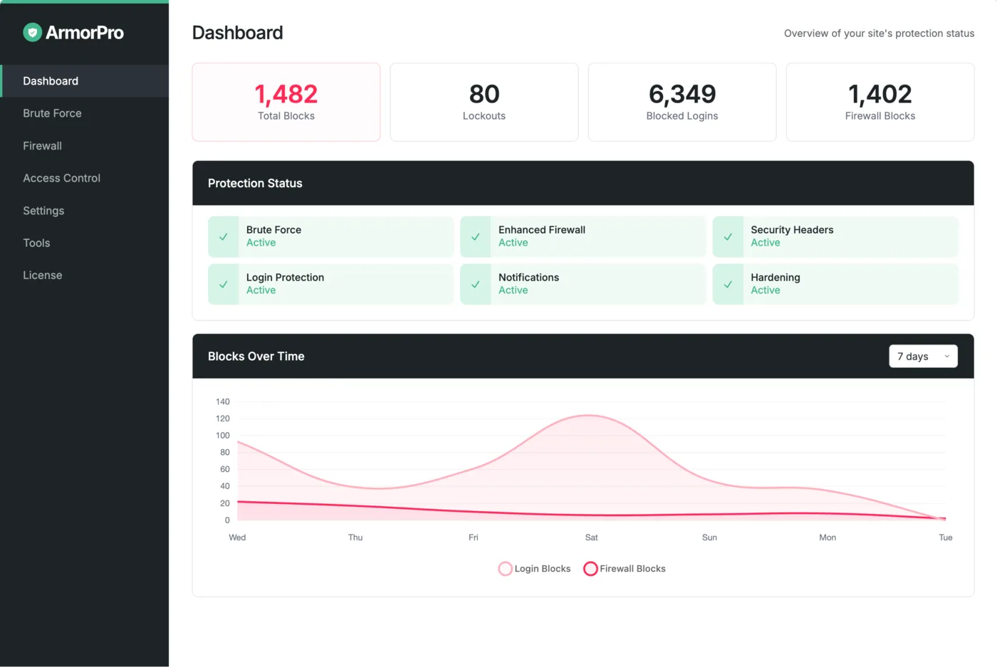
Task: Click the Tue label on chart axis
Action: (x=946, y=537)
